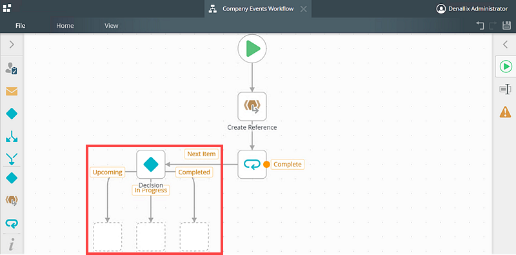Redo the last action
Image resolution: width=516 pixels, height=255 pixels.
(x=493, y=25)
